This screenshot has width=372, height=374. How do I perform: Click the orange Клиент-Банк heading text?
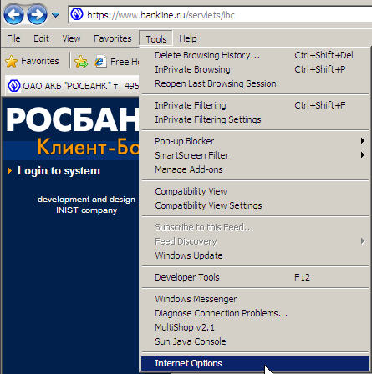click(89, 147)
